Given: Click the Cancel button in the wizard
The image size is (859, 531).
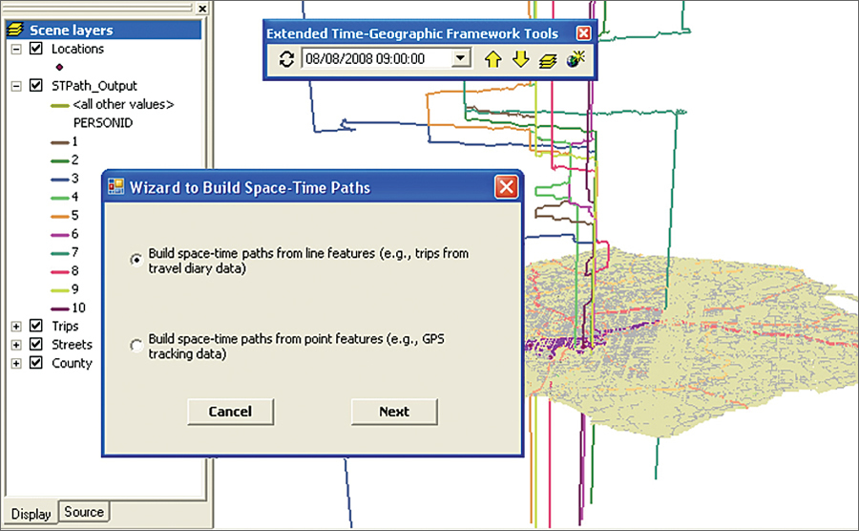Looking at the screenshot, I should pyautogui.click(x=231, y=412).
